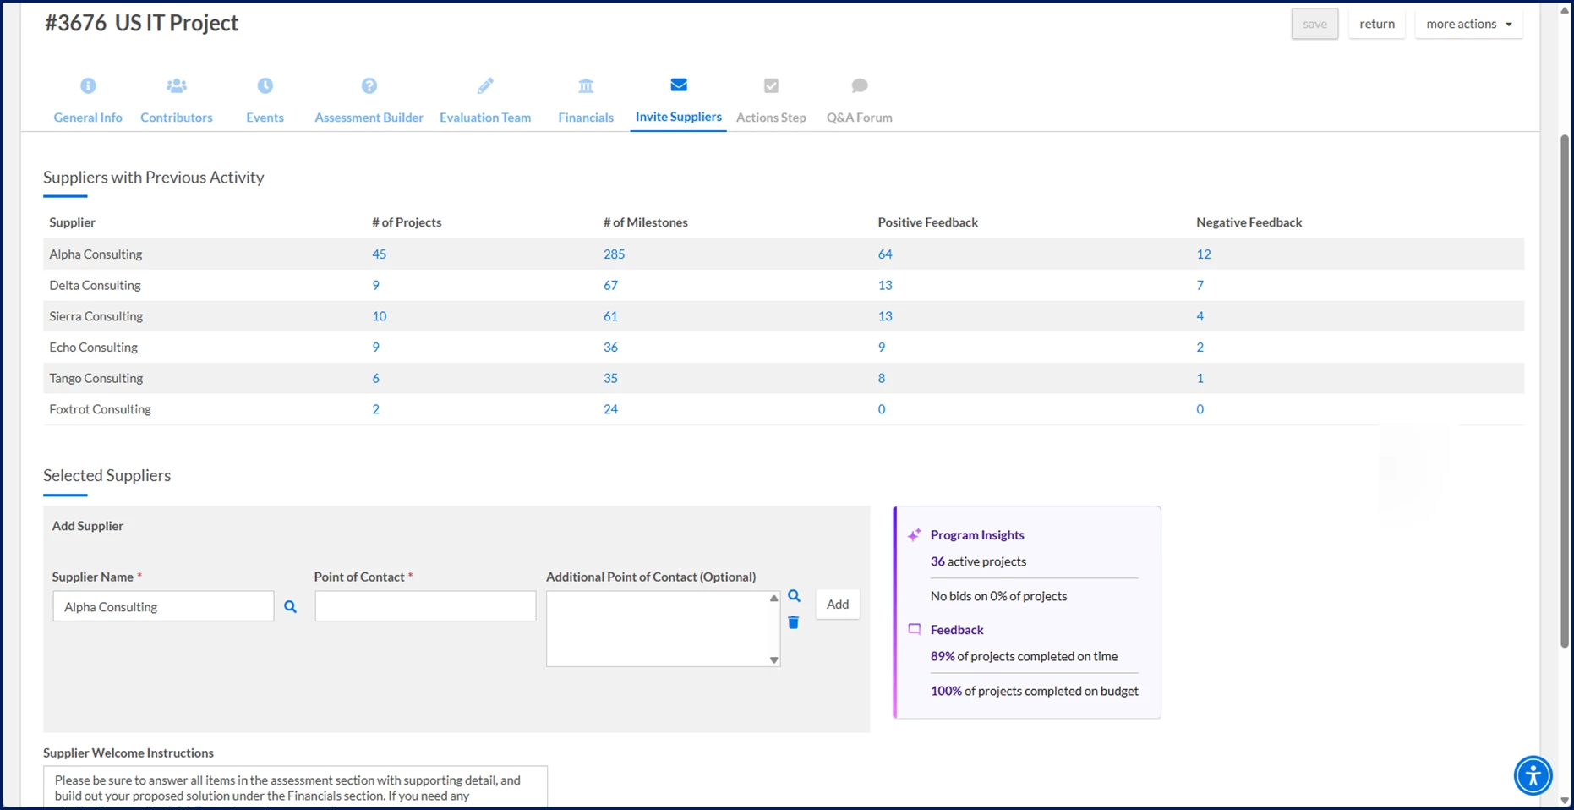Open Sierra Consulting's 61 milestones link

point(610,316)
